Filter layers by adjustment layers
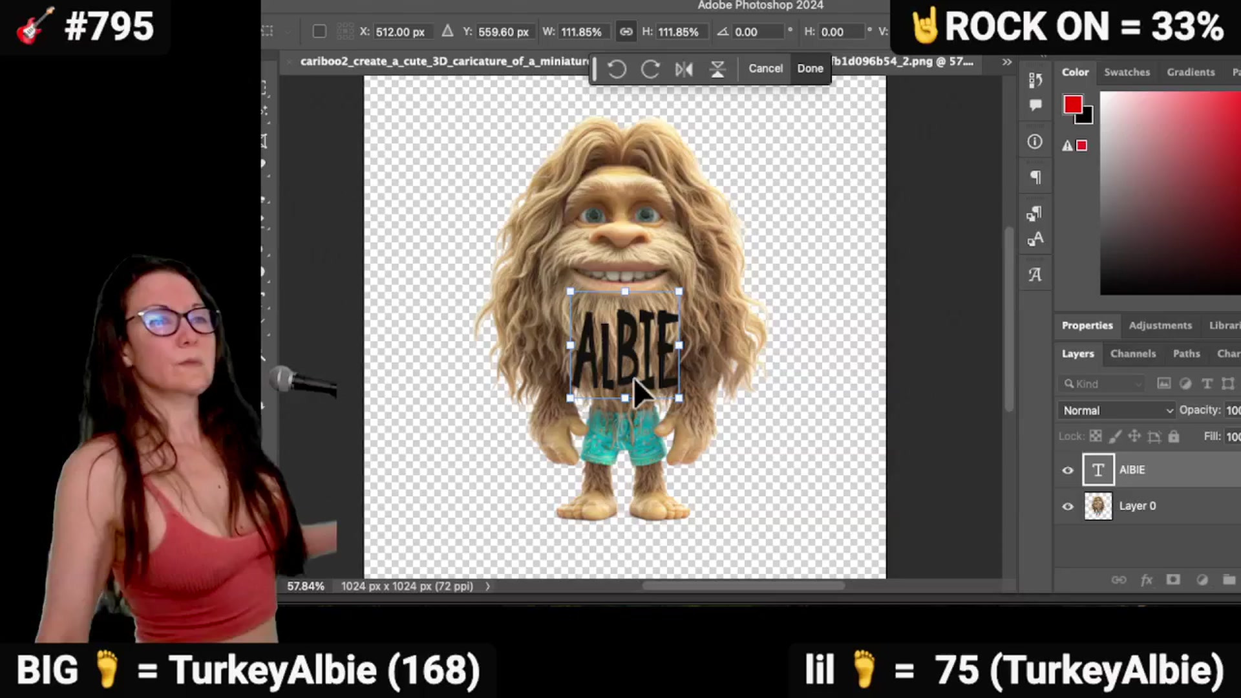The image size is (1241, 698). point(1185,384)
